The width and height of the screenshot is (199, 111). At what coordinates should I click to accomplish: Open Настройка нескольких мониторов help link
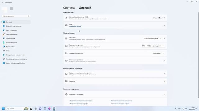pos(81,101)
